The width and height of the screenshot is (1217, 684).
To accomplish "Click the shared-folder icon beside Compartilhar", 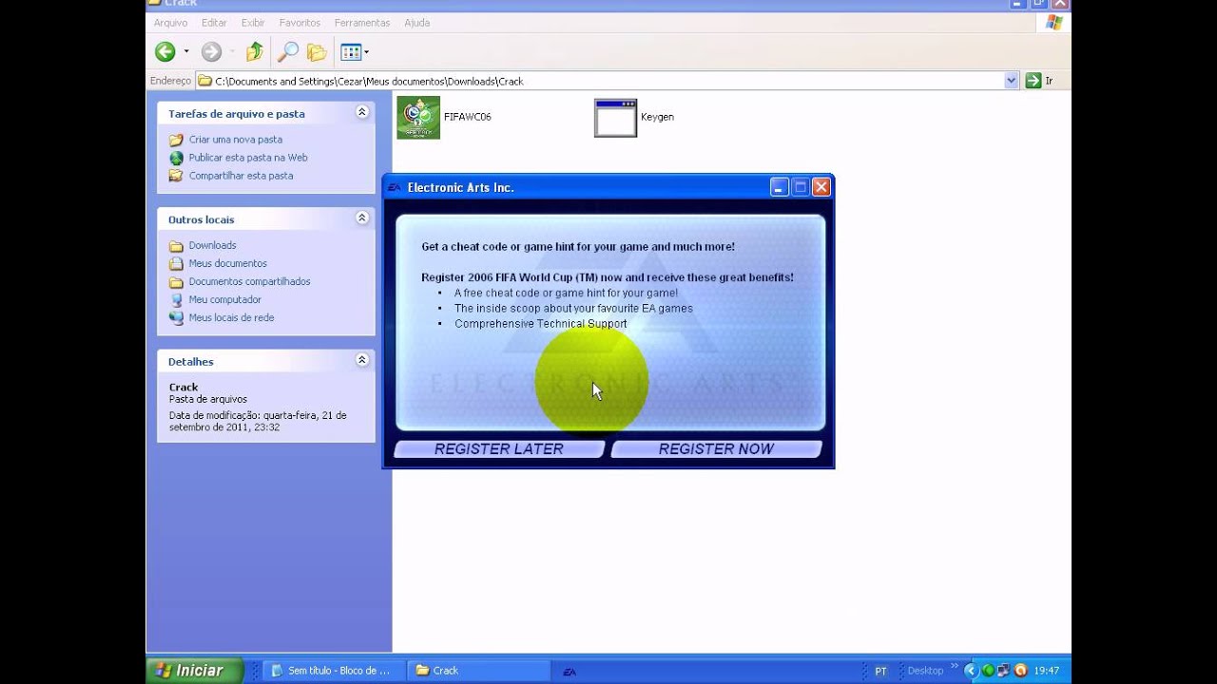I will coord(176,176).
